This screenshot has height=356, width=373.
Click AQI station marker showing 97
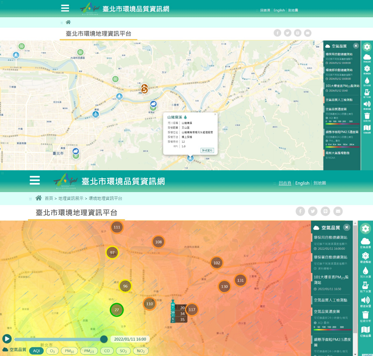(112, 253)
